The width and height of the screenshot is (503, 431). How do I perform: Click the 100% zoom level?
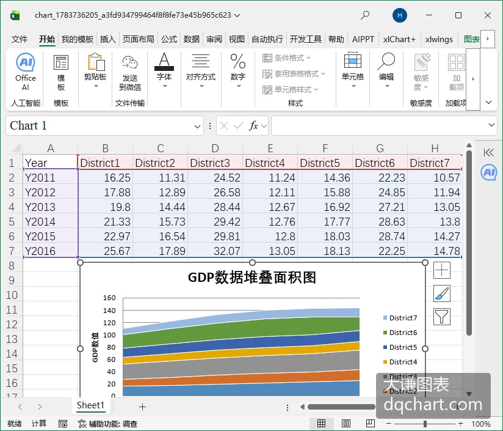click(481, 424)
